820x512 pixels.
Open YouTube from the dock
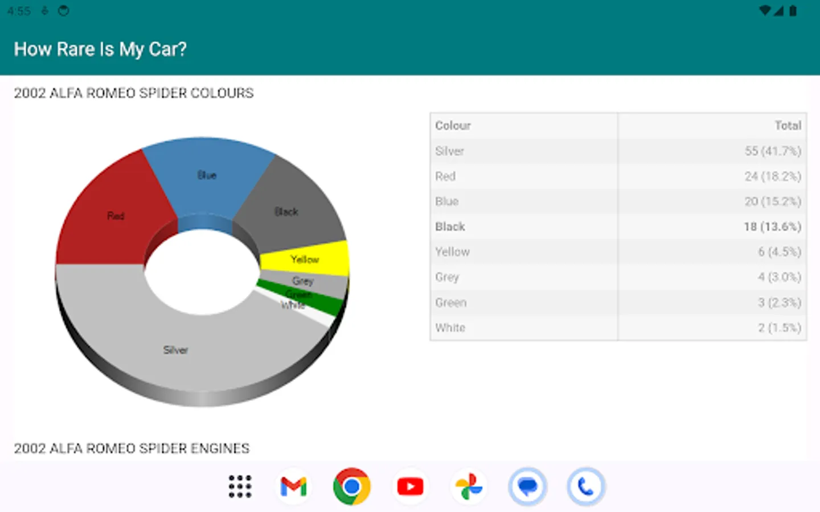(411, 486)
